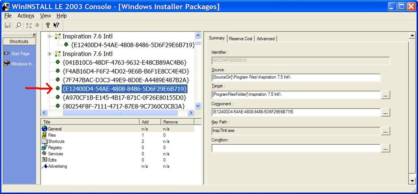Click green dot beside {F4AB16D4-F6F2-4D02-9E6B-B6F1E8CC4E4D}
The height and width of the screenshot is (194, 418).
point(58,71)
